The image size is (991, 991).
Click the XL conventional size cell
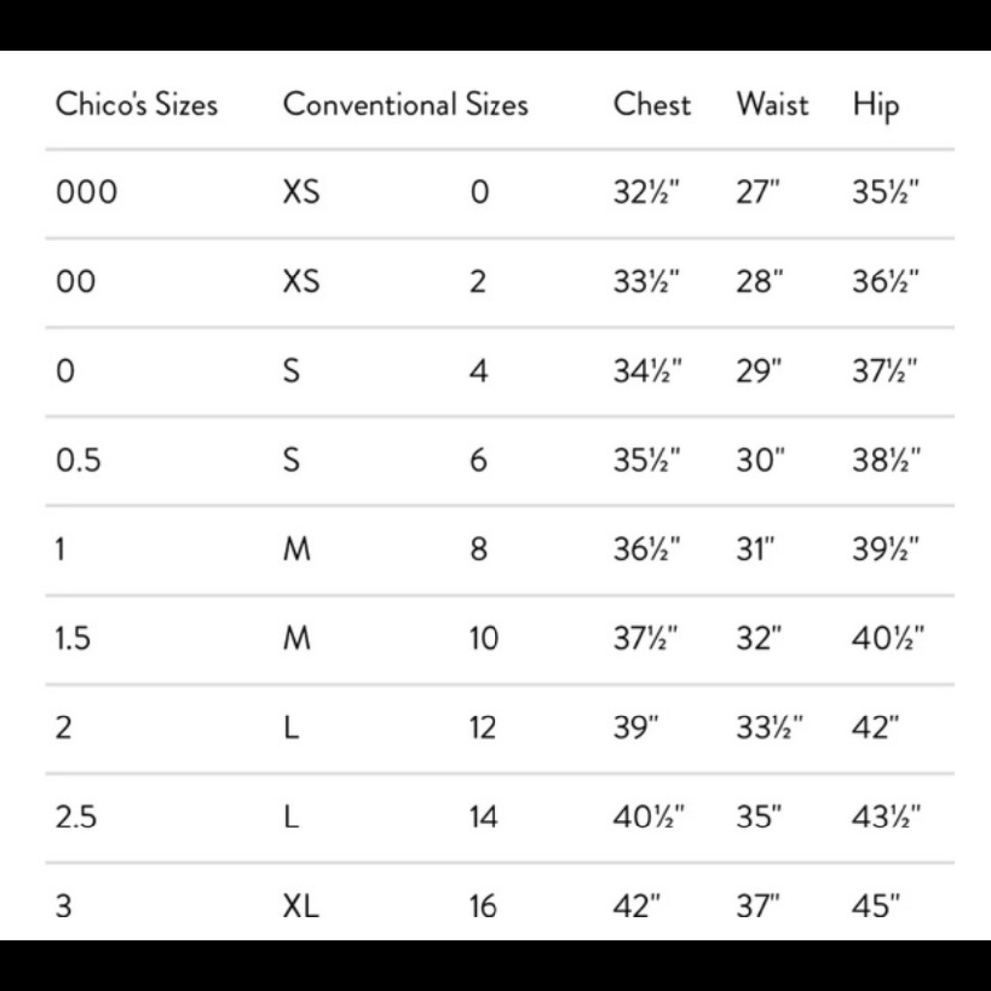(x=301, y=906)
